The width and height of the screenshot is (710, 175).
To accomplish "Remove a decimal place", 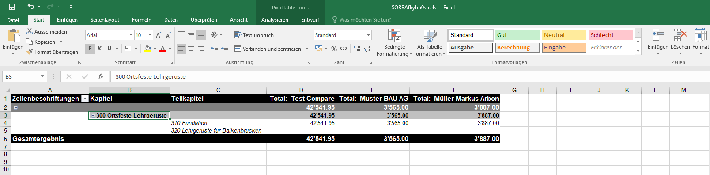I will click(367, 49).
